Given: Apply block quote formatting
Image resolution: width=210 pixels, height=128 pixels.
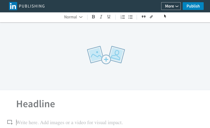Looking at the screenshot, I should coord(144,17).
